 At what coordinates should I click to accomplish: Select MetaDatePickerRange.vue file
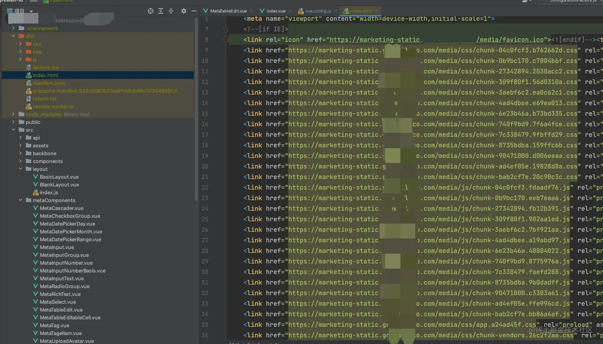71,239
